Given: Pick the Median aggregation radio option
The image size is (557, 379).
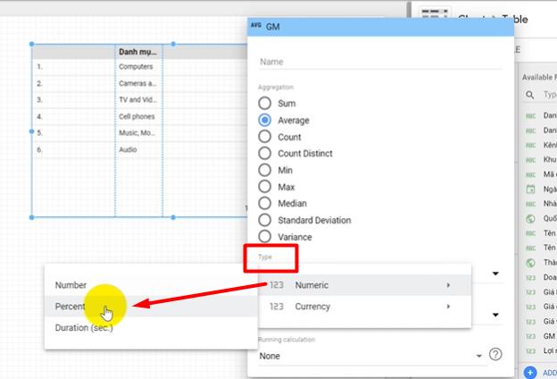Looking at the screenshot, I should pos(264,203).
